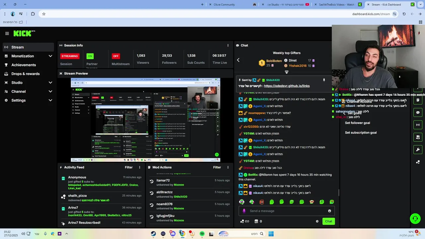
Task: Reload the page in browser toolbar
Action: pos(404,14)
